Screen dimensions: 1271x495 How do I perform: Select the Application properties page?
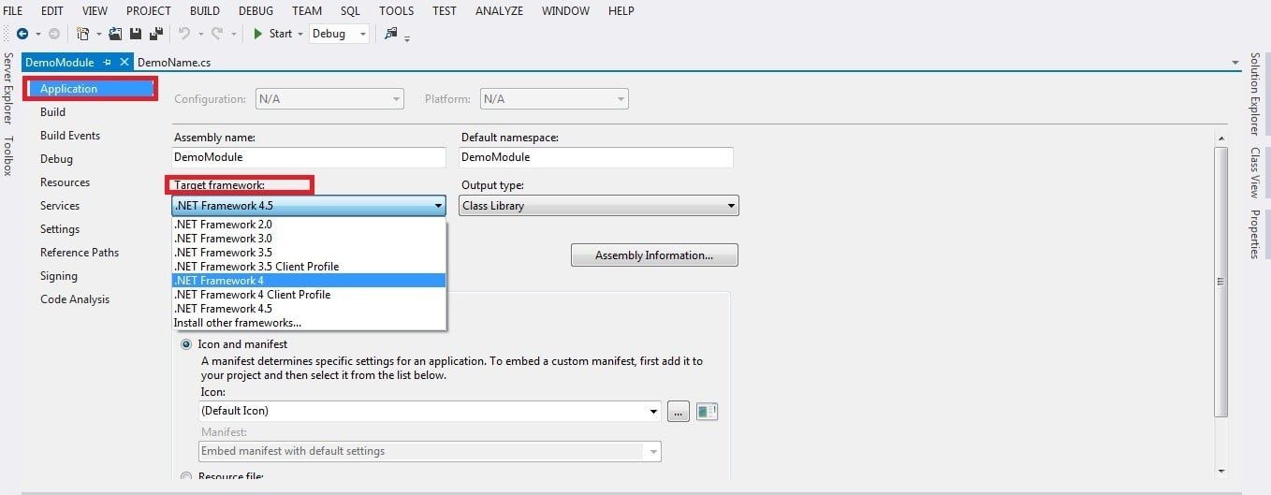(91, 89)
